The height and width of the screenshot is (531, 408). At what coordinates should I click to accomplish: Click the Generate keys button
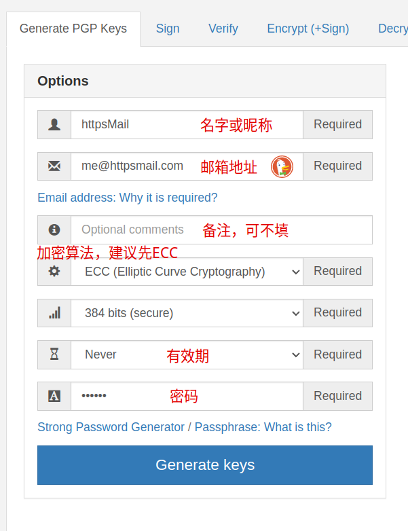205,465
